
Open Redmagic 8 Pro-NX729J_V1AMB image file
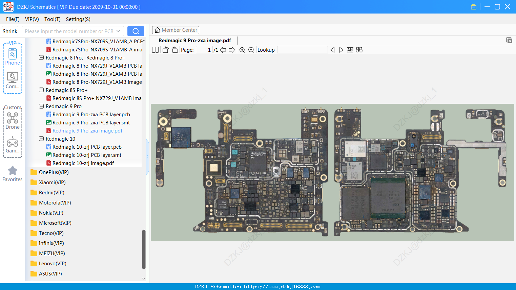[94, 82]
